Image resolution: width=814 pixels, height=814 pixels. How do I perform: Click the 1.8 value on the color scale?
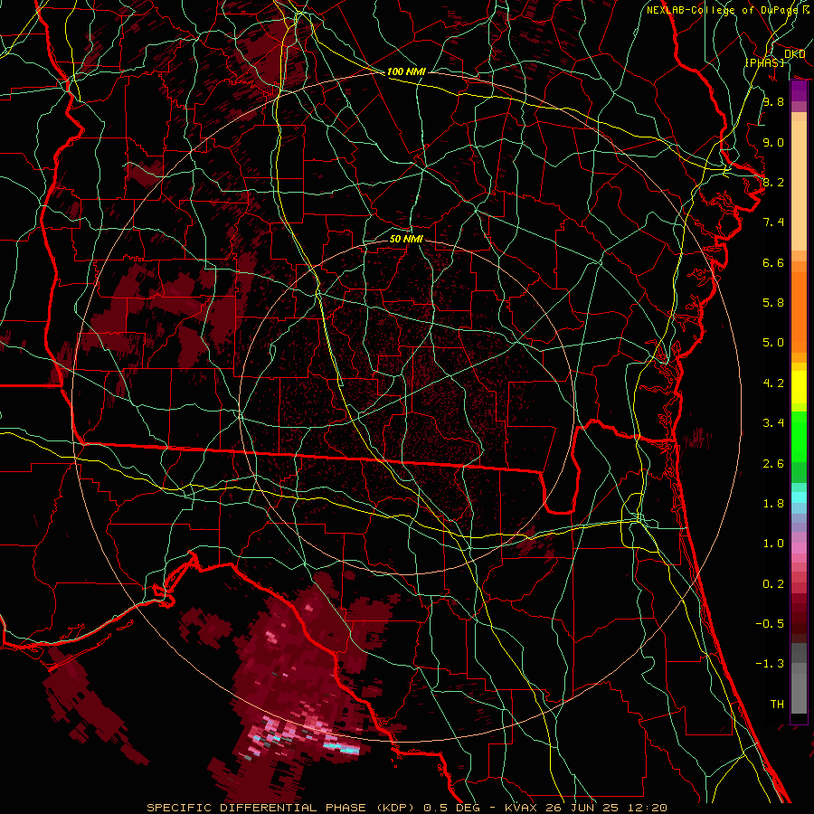(773, 504)
